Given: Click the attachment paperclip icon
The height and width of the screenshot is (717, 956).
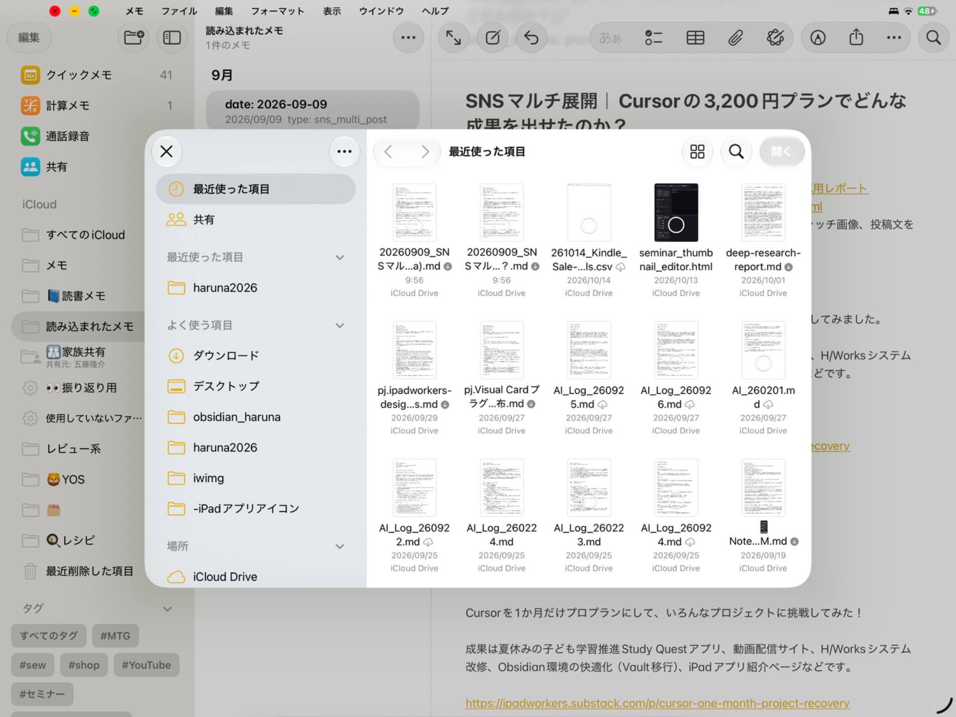Looking at the screenshot, I should 735,37.
